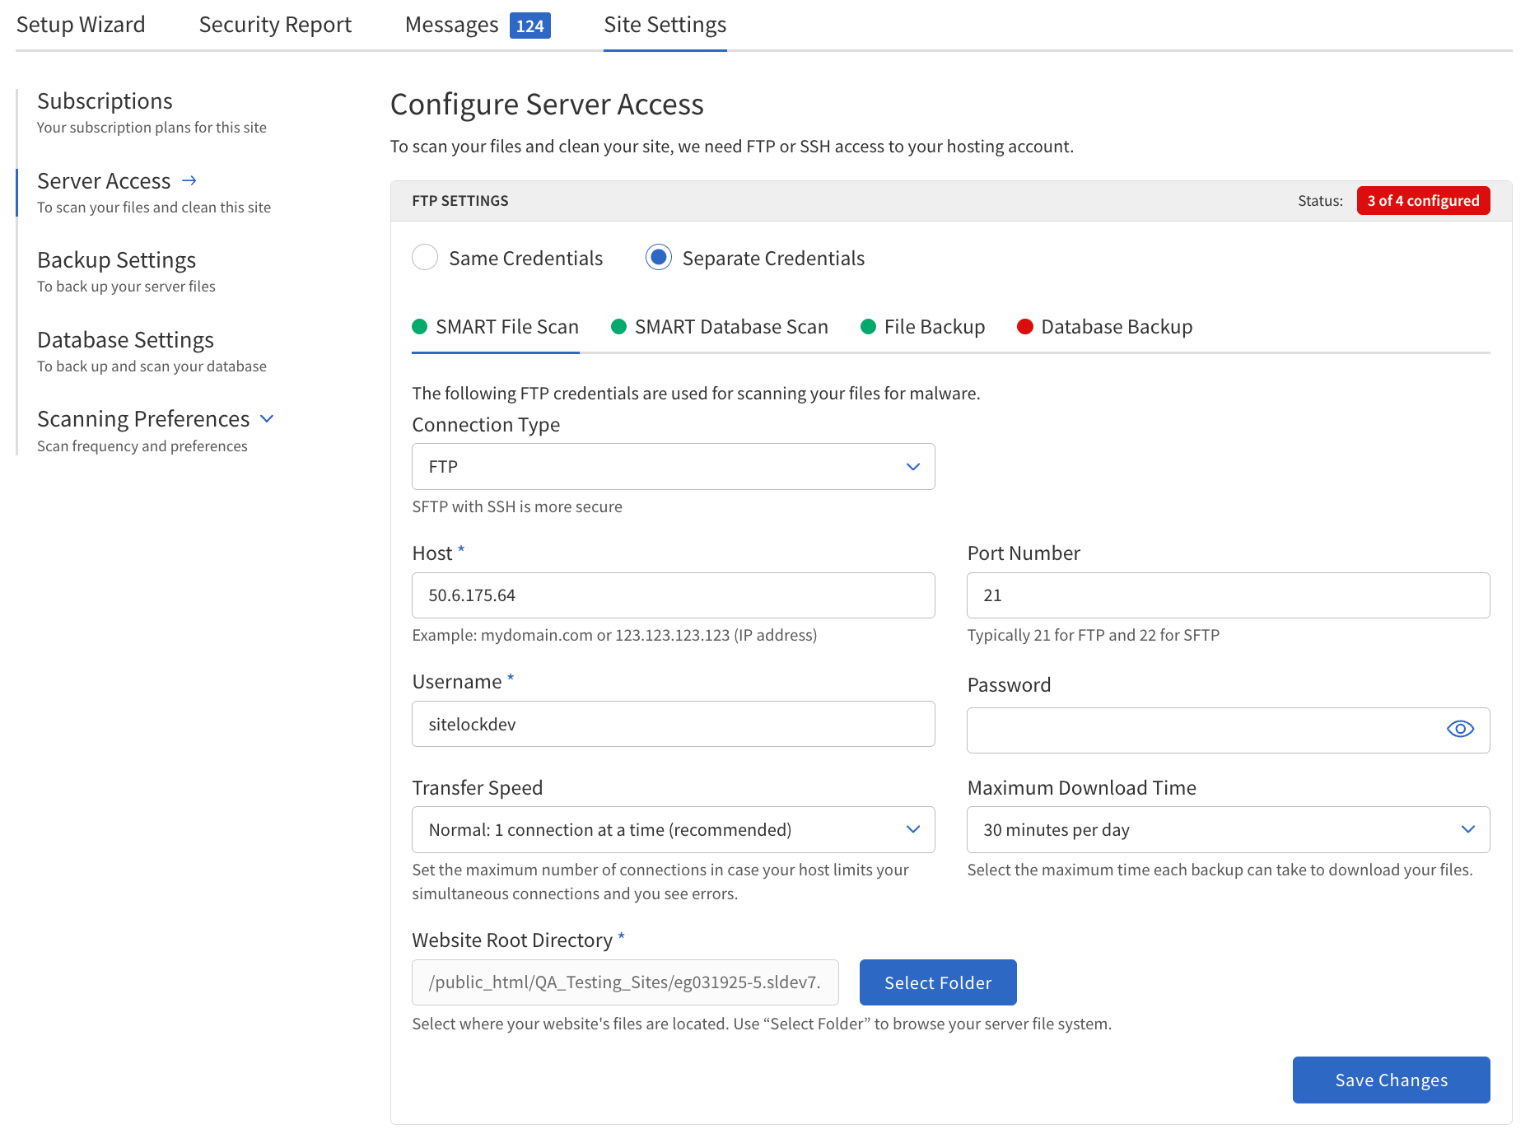1530x1143 pixels.
Task: Click the "Configure Server Access" heading
Action: coord(547,105)
